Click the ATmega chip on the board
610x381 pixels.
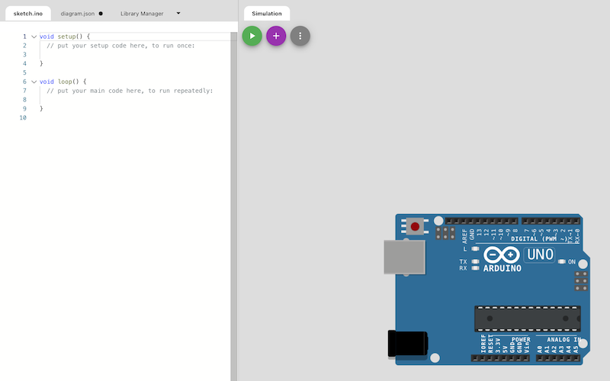(527, 319)
